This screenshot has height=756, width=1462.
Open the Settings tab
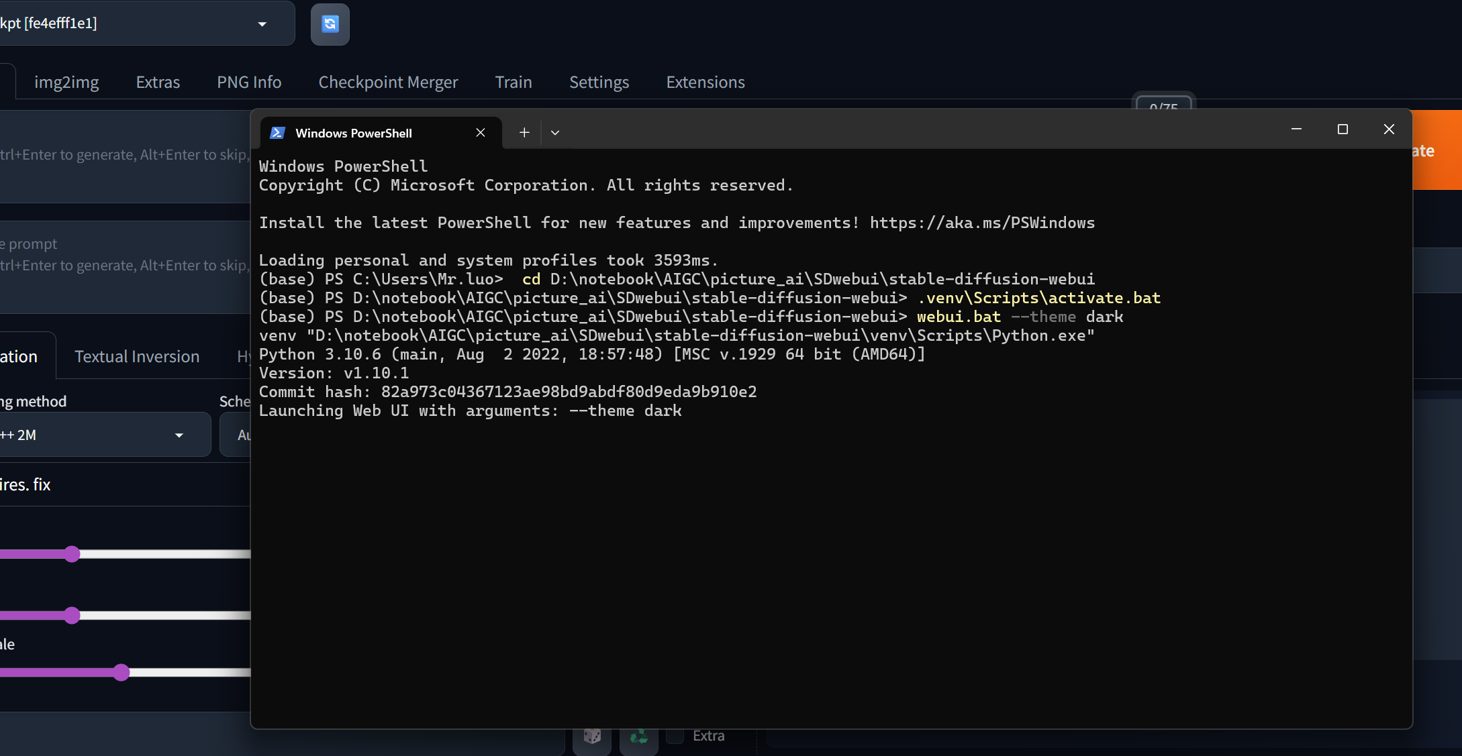[599, 82]
